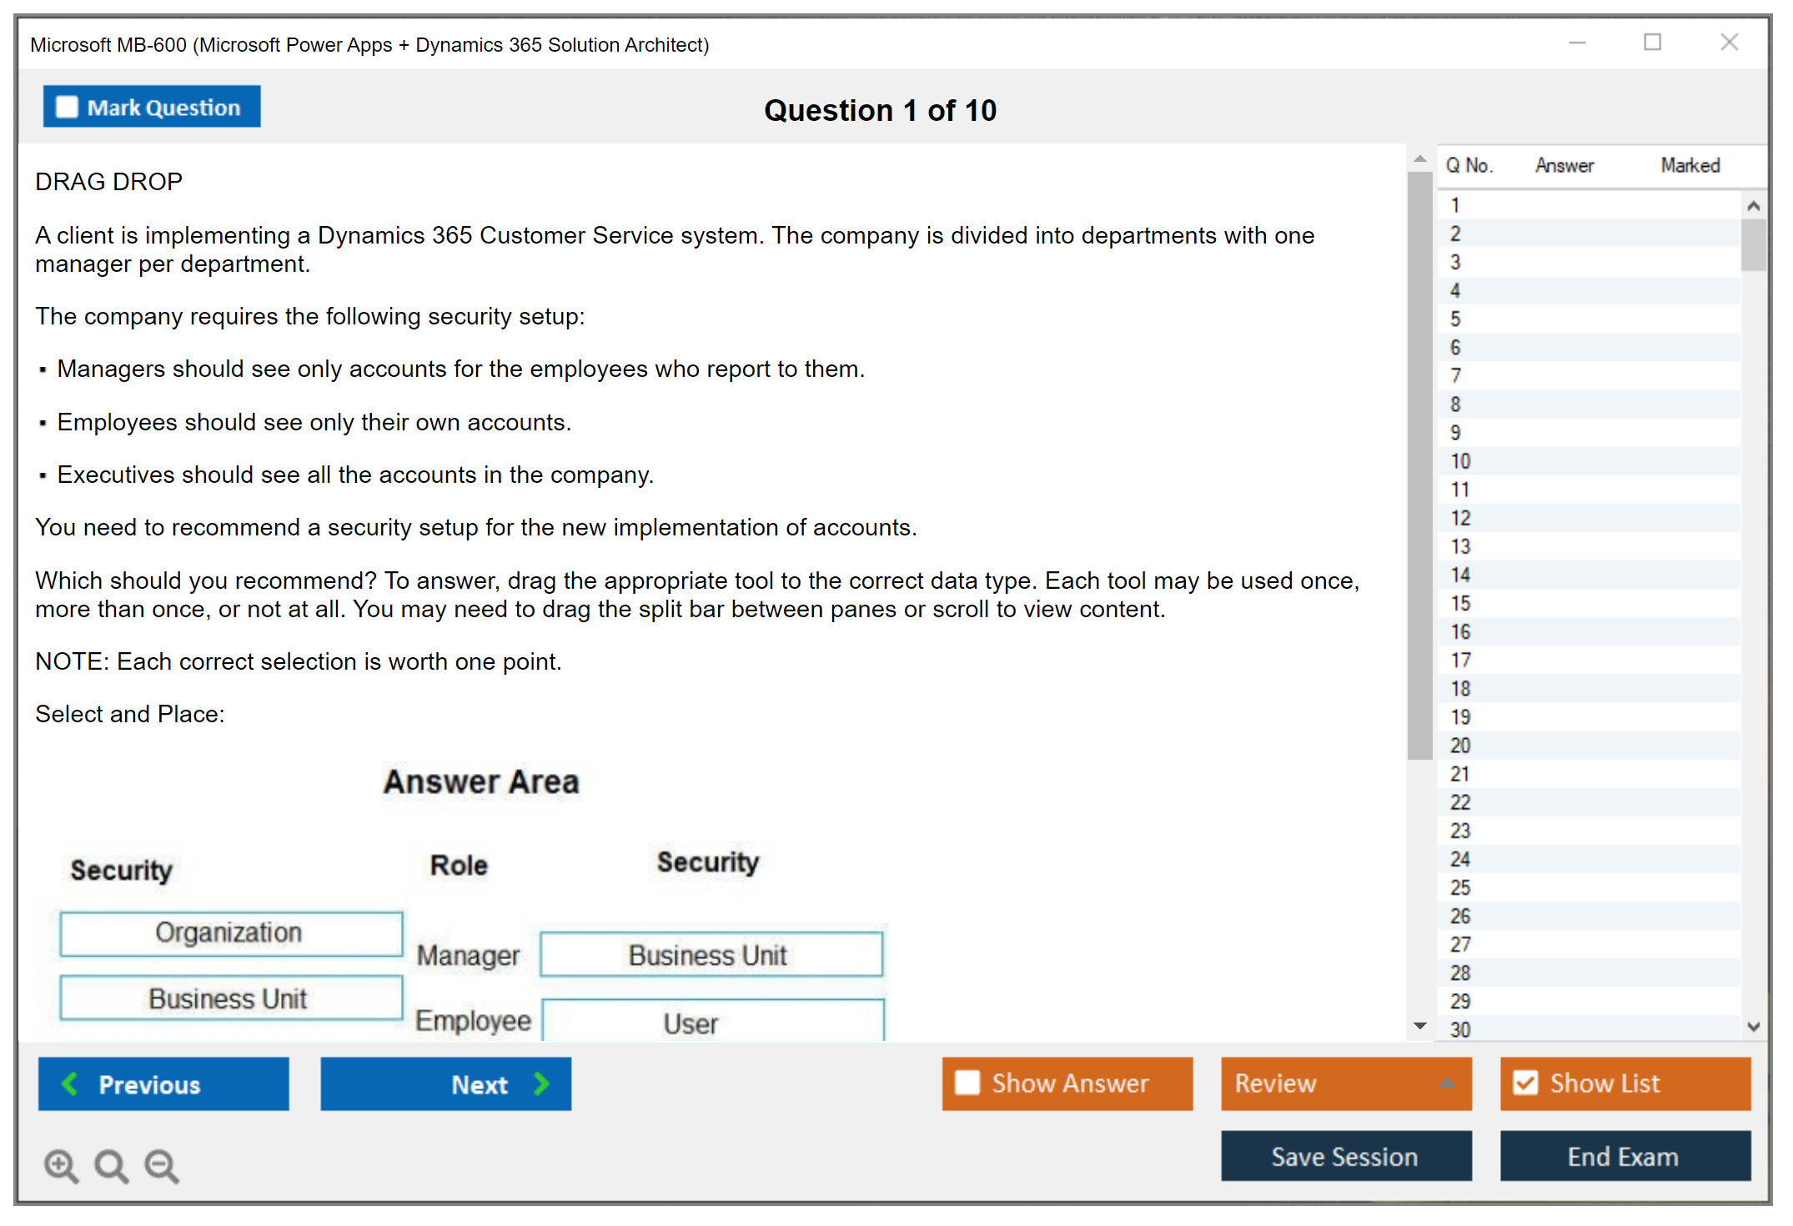Click the minimize window icon
Screen dimensions: 1793x1226
click(x=1577, y=43)
